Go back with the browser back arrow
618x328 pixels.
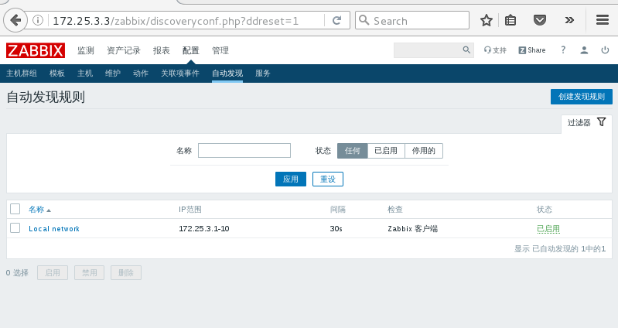click(x=15, y=20)
